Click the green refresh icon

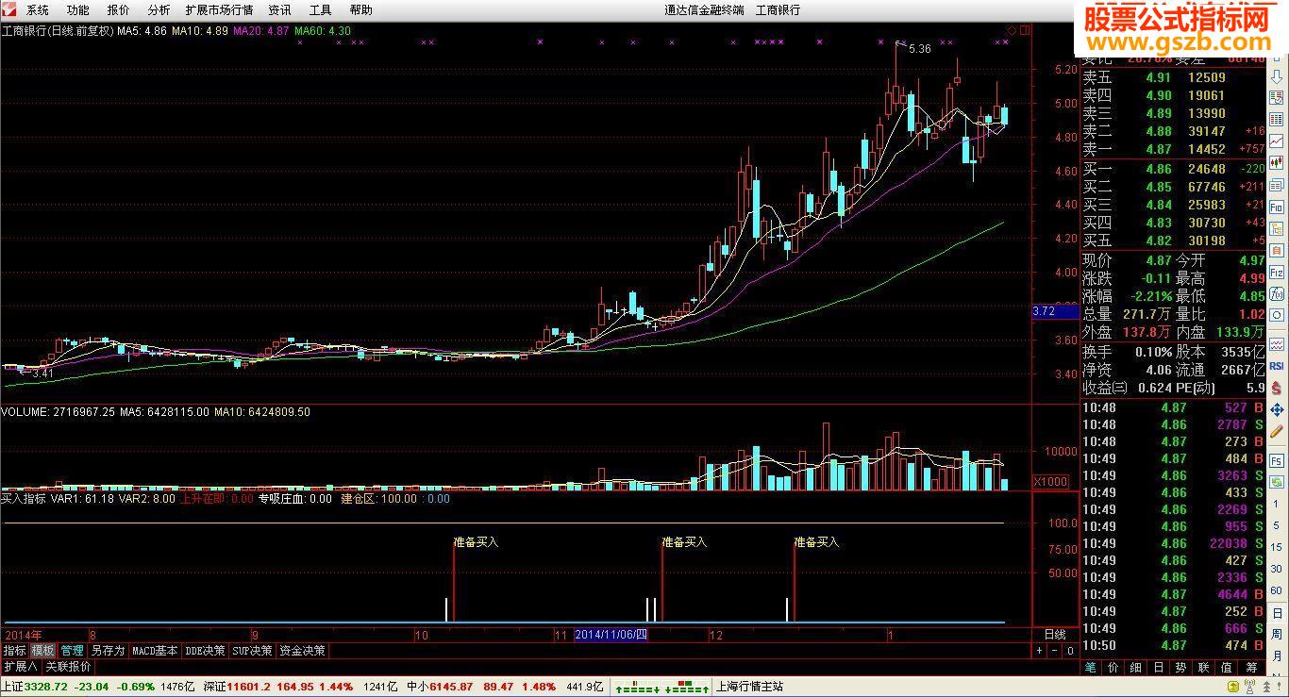[1277, 482]
